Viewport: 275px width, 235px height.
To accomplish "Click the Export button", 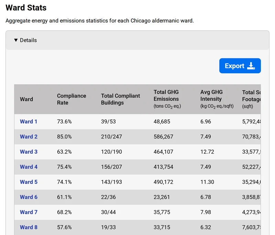I will (240, 66).
